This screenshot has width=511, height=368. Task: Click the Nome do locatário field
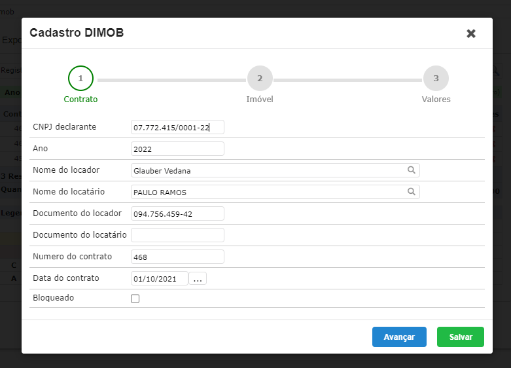[x=275, y=192]
